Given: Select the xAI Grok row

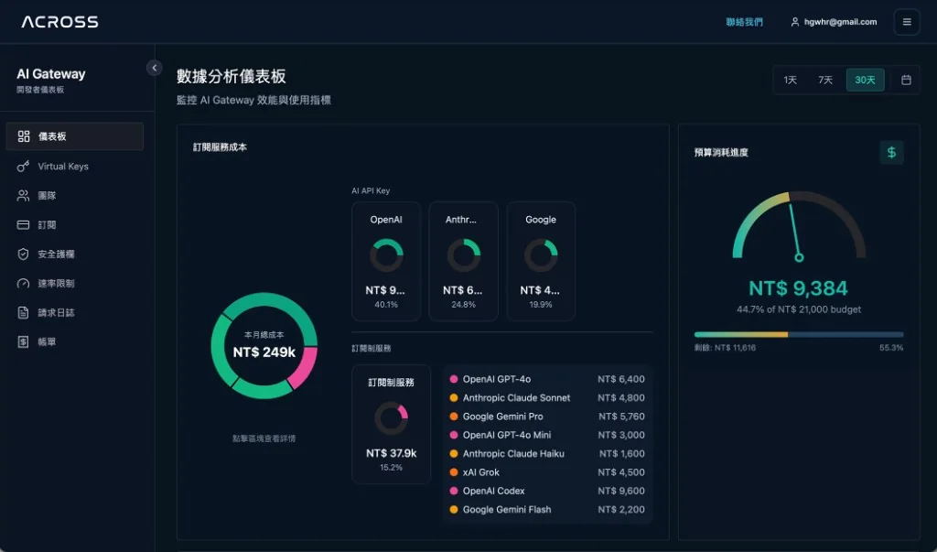Looking at the screenshot, I should pyautogui.click(x=547, y=471).
